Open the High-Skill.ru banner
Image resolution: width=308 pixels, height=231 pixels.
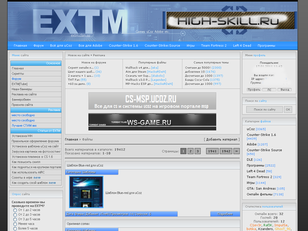click(230, 20)
